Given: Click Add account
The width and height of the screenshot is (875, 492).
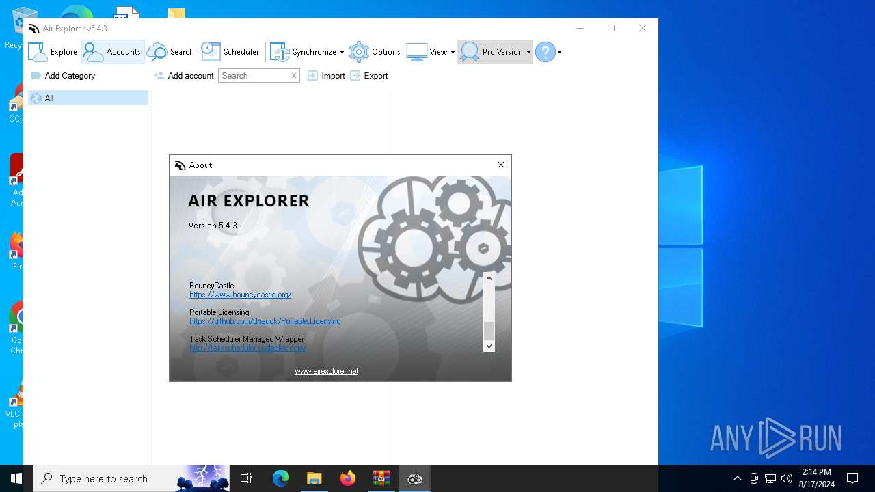Looking at the screenshot, I should [184, 76].
